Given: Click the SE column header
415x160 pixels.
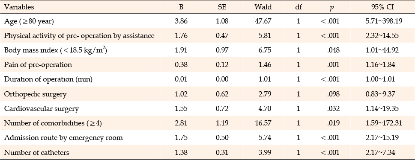Looking at the screenshot, I should (222, 7).
